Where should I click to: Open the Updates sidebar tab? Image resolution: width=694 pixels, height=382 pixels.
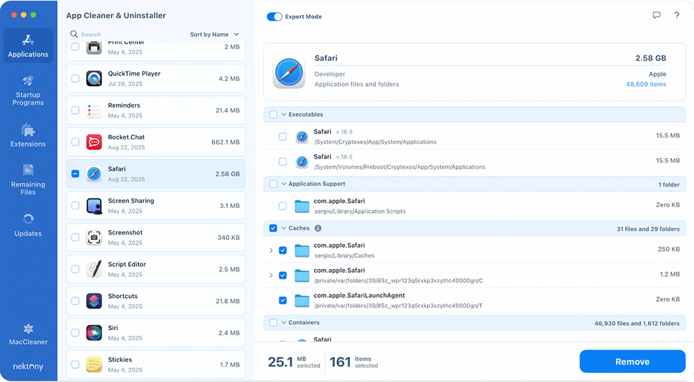pos(28,225)
